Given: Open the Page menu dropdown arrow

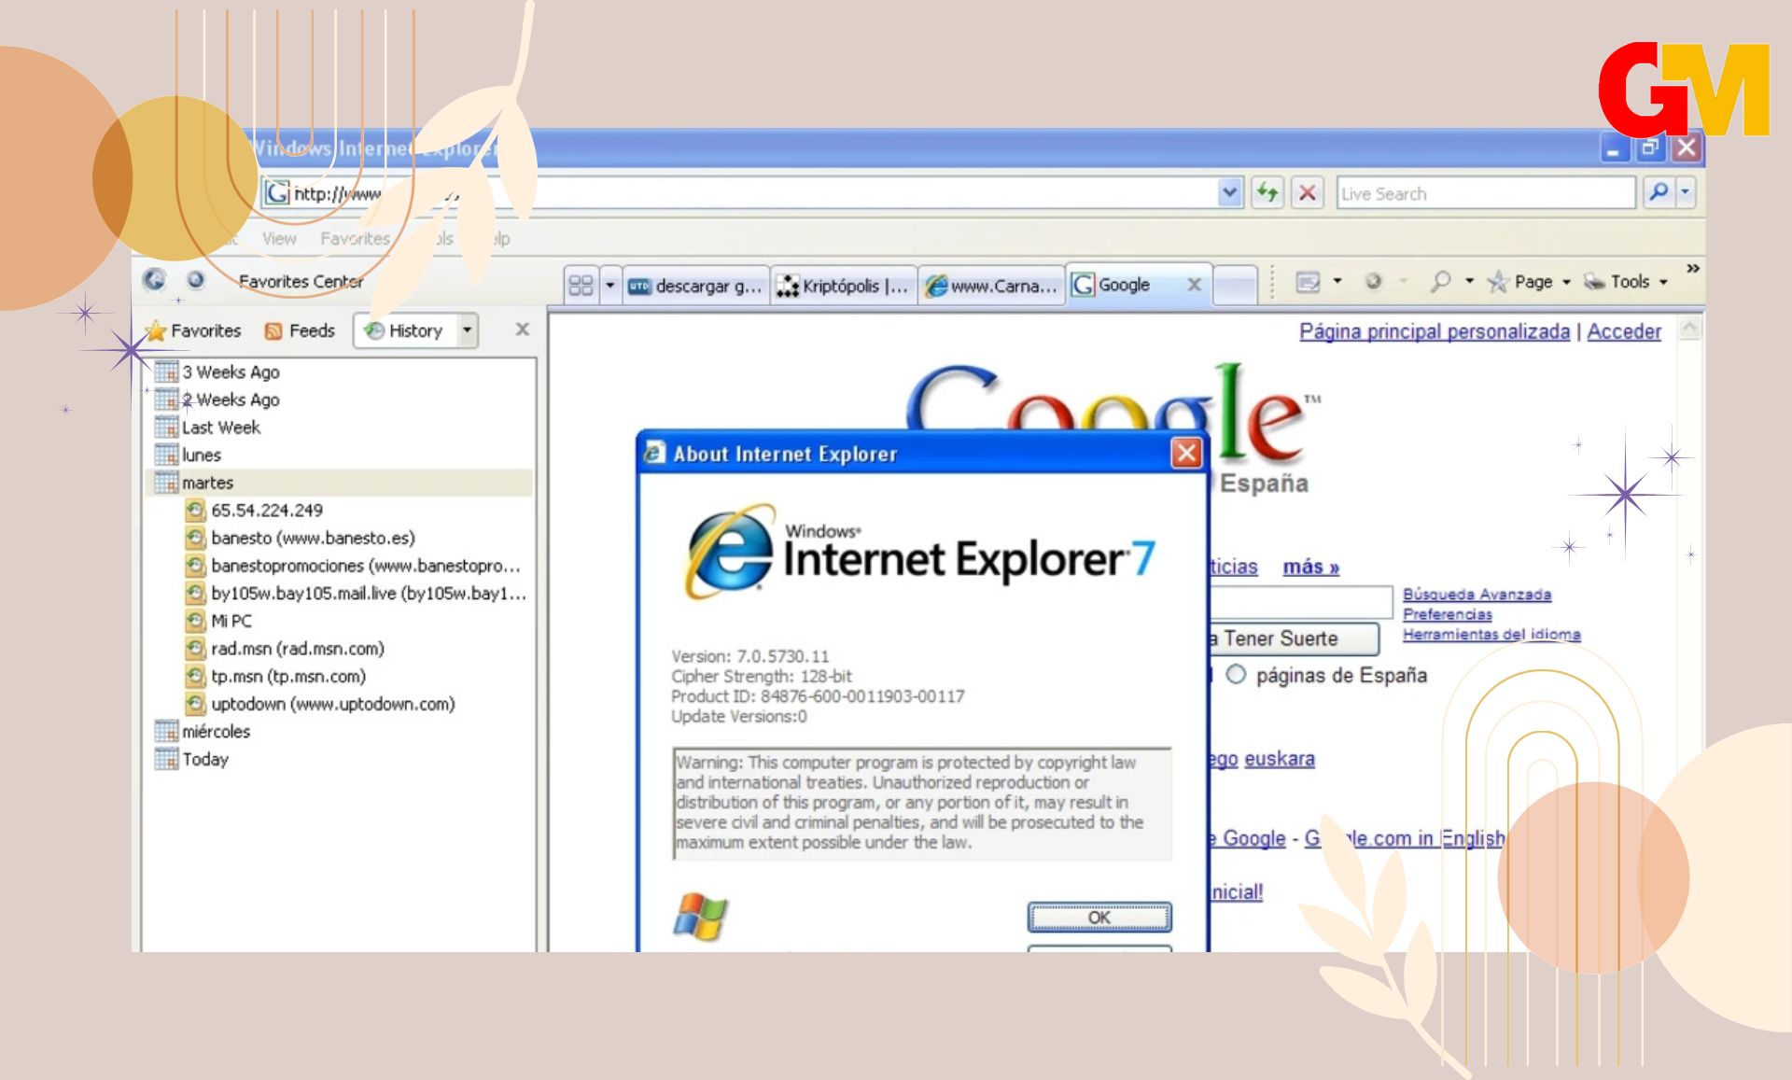Looking at the screenshot, I should 1567,282.
